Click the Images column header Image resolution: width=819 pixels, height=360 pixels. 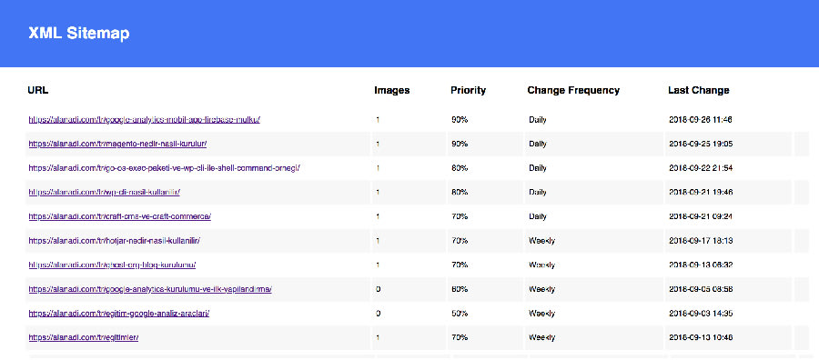391,90
